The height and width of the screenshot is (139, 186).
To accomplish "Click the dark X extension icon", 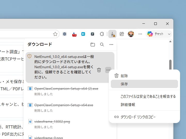I will click(x=92, y=34).
